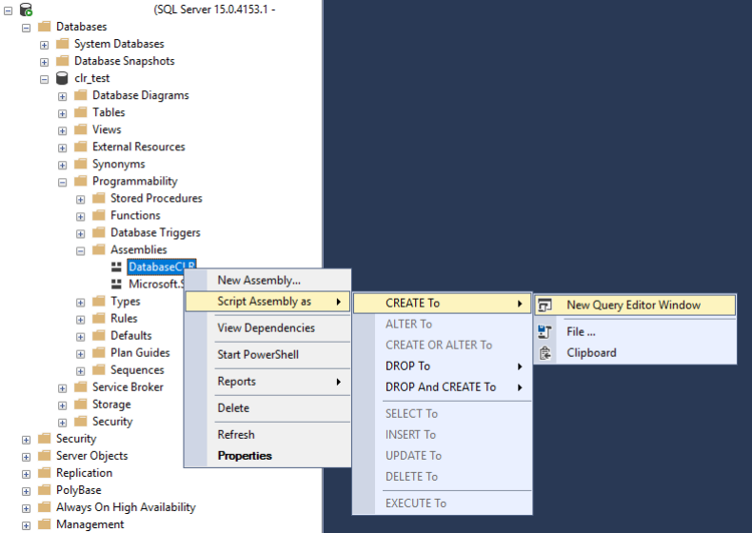Click the DatabaseCLR assembly icon
This screenshot has height=533, width=752.
[x=116, y=267]
